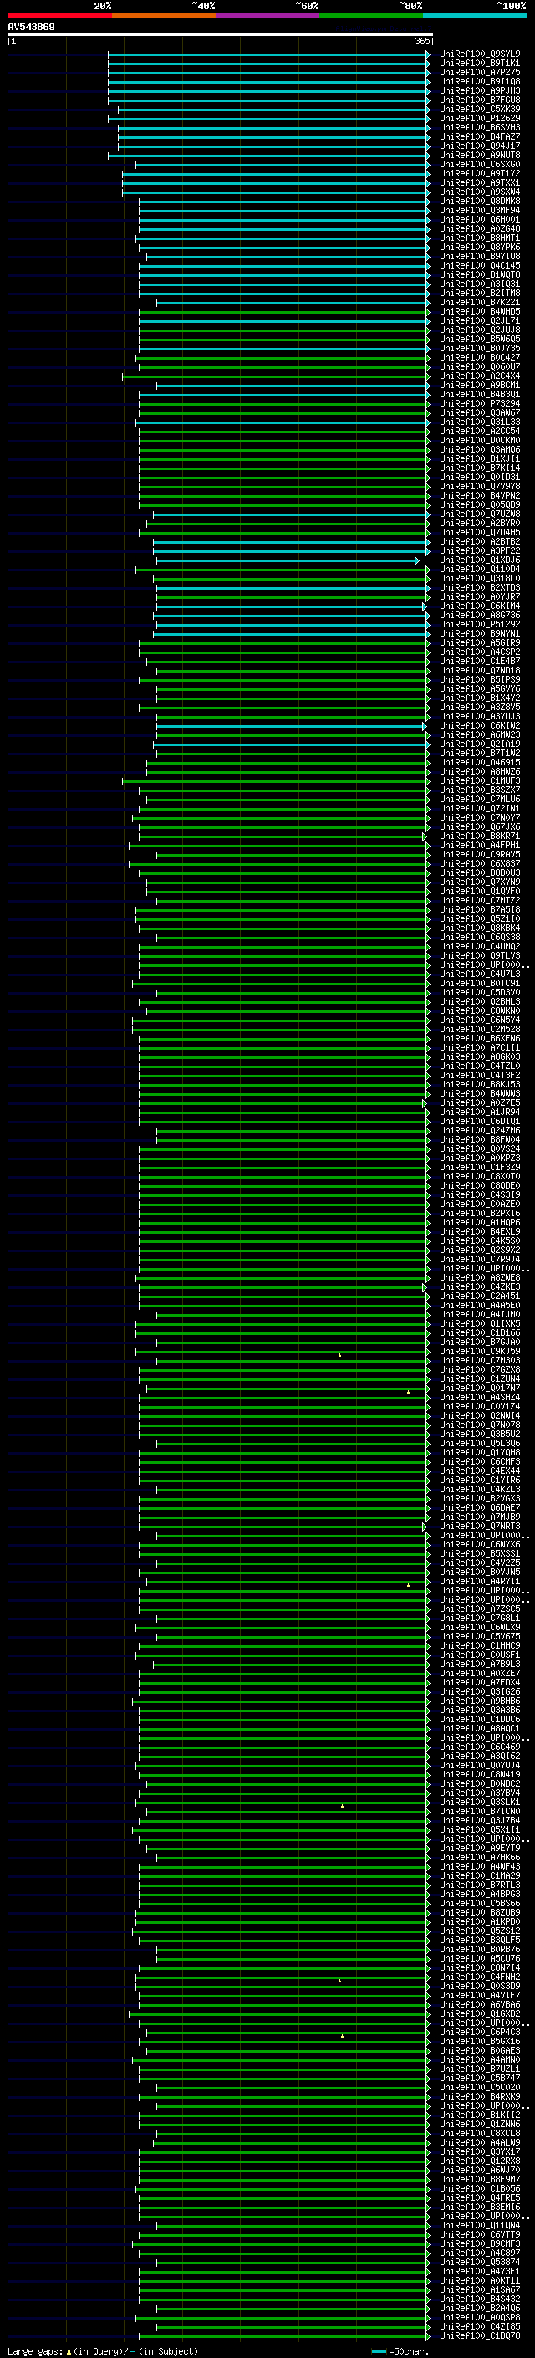Open hit UniRef100_A9T1Y2
The height and width of the screenshot is (2358, 535).
[x=480, y=174]
